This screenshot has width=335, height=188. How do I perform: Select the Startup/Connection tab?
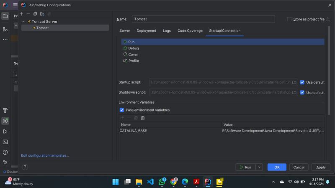225,30
